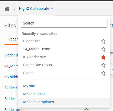Select KS bidder site in dropdown

34,57
